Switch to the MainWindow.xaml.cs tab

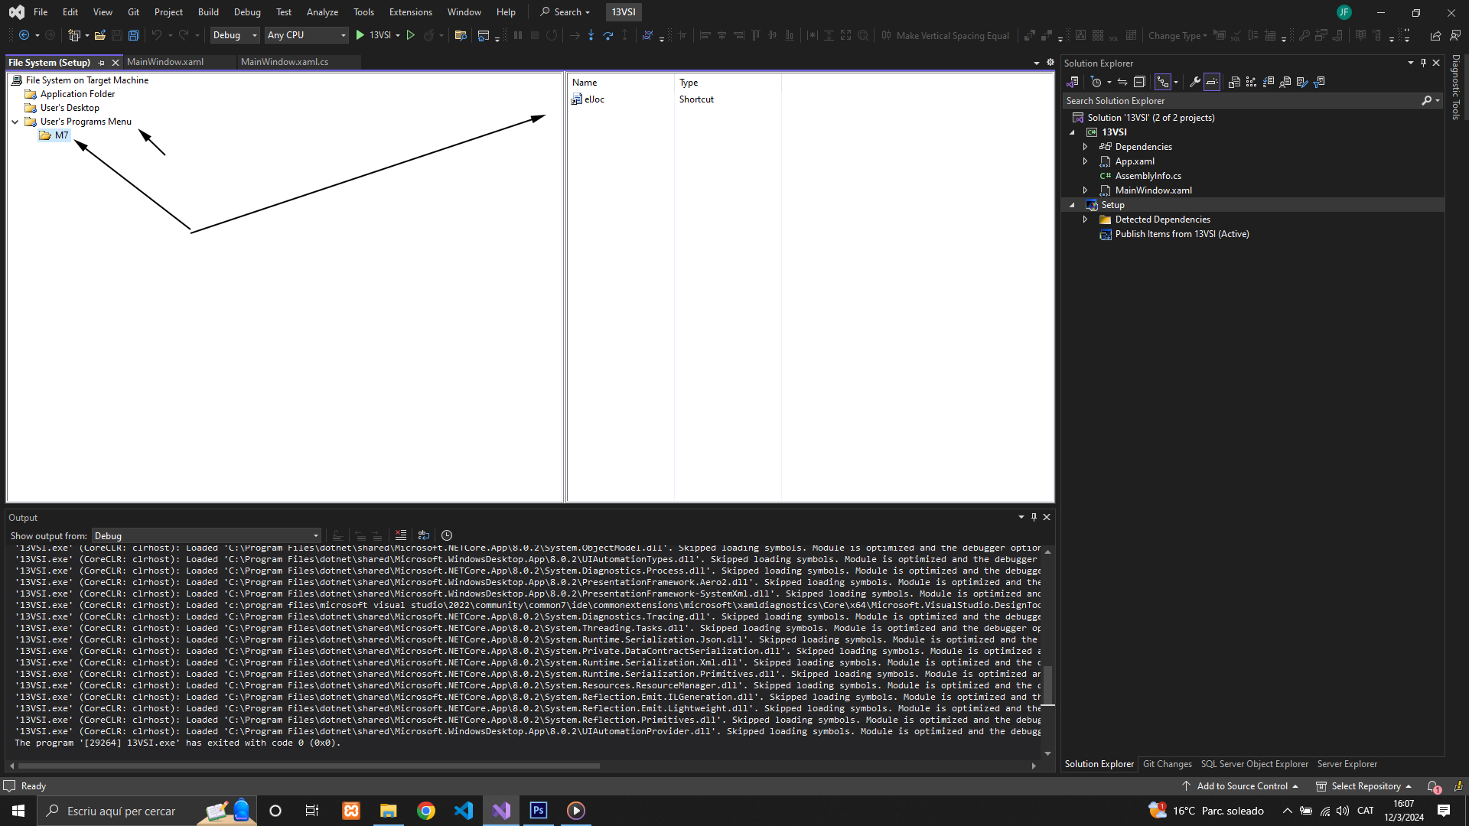click(x=285, y=62)
